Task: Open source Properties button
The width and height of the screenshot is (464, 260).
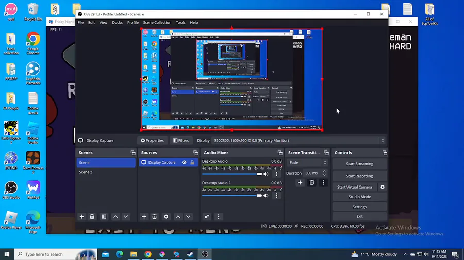Action: 153,141
